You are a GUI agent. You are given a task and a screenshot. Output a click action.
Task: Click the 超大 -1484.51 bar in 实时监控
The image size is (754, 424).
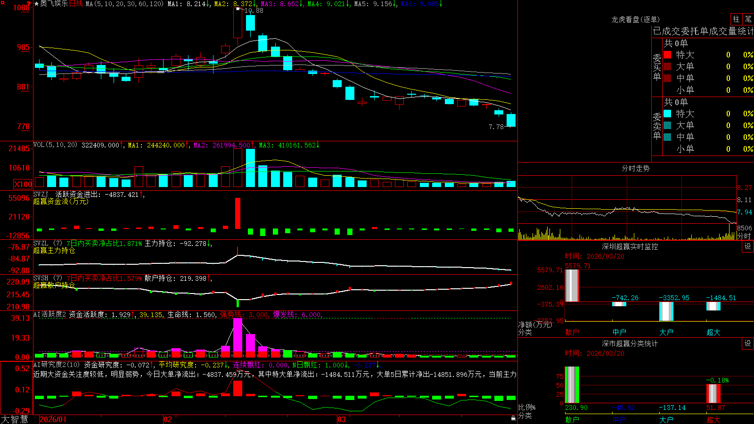713,306
